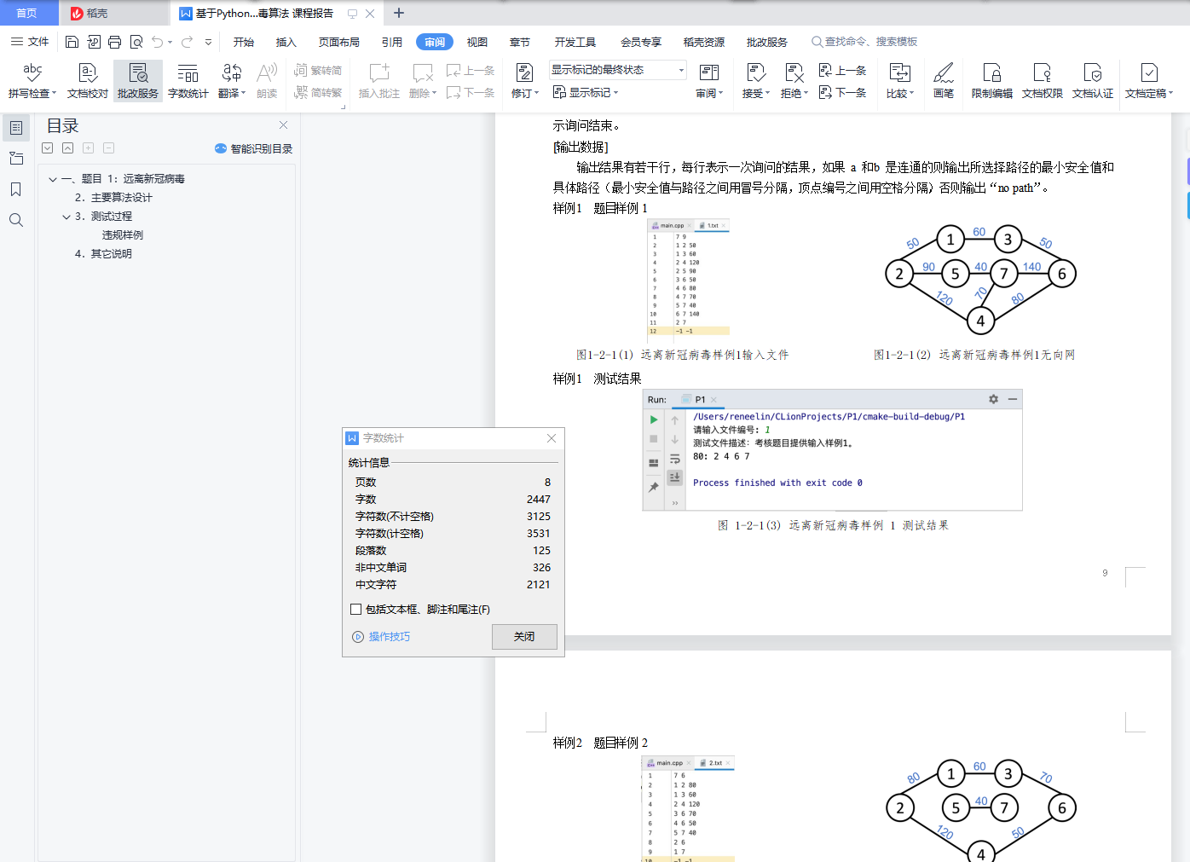Click the export-to-PDF quick access icon
1190x862 pixels.
point(93,42)
